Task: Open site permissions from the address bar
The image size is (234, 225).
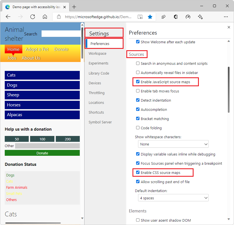Action: (x=59, y=17)
